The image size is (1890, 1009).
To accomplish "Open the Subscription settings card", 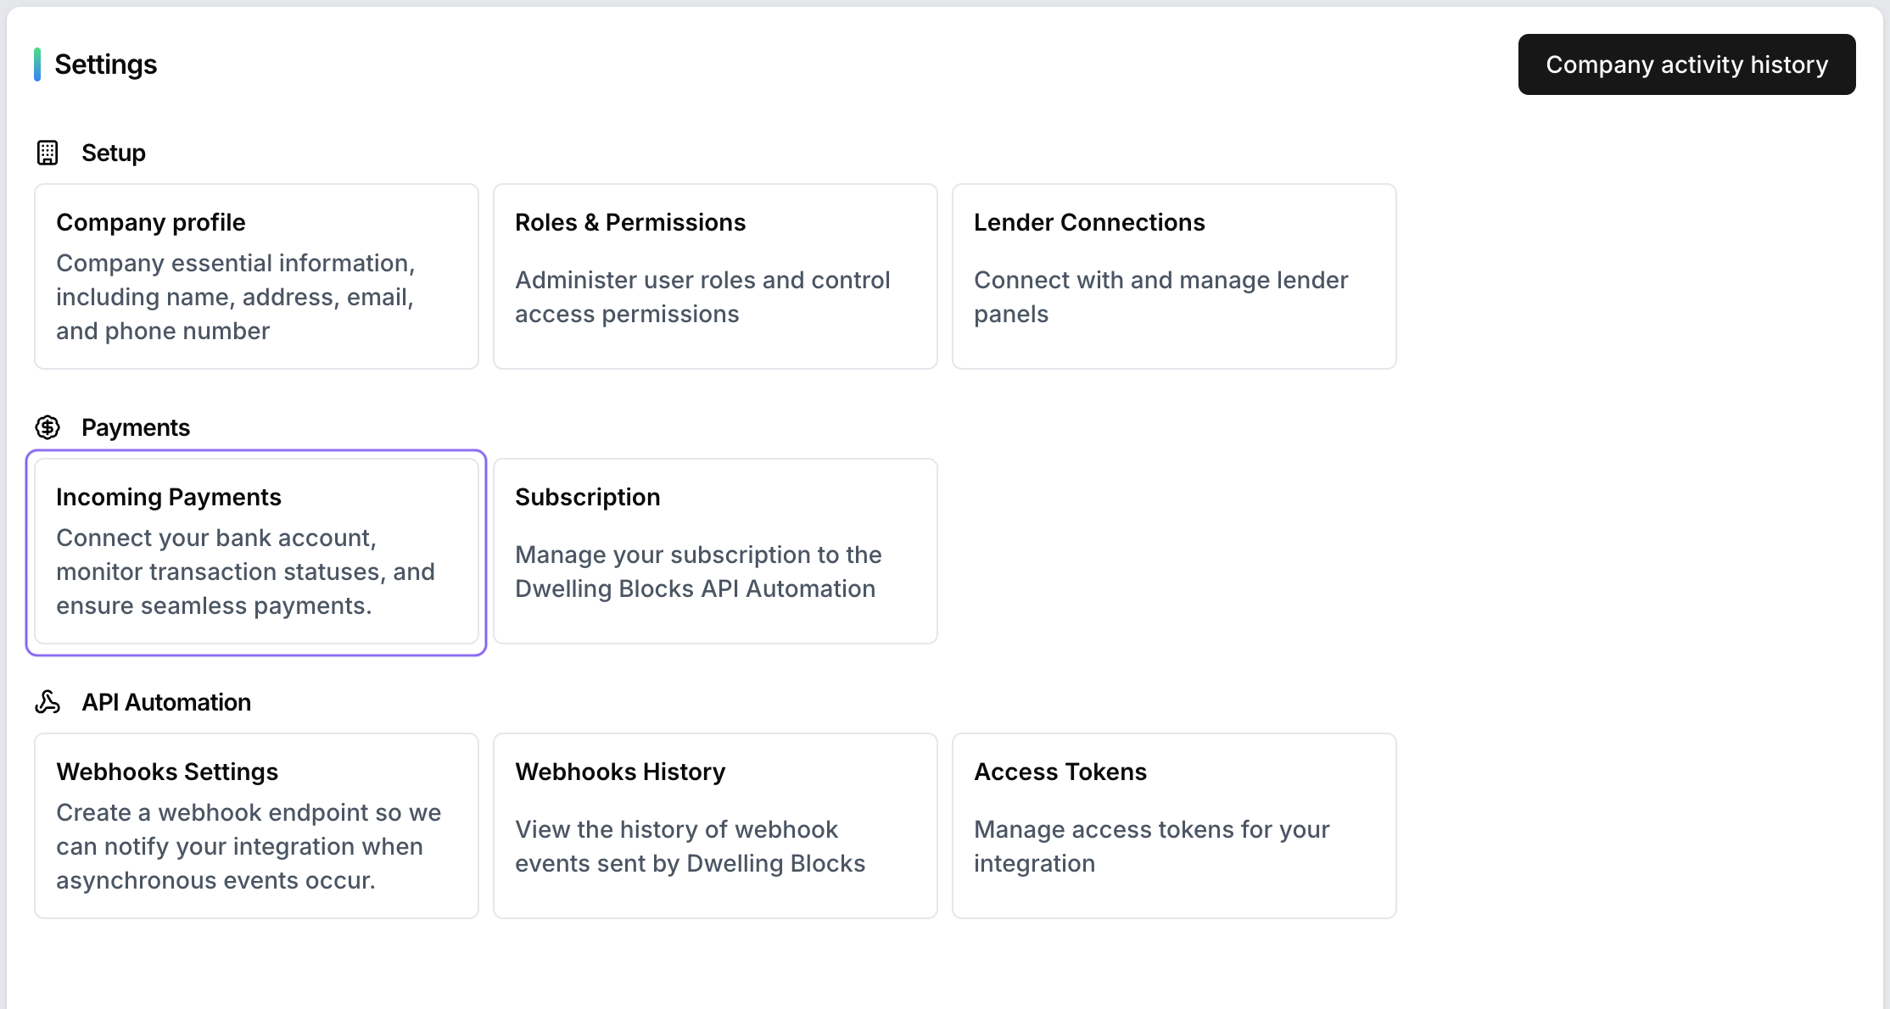I will click(x=715, y=551).
